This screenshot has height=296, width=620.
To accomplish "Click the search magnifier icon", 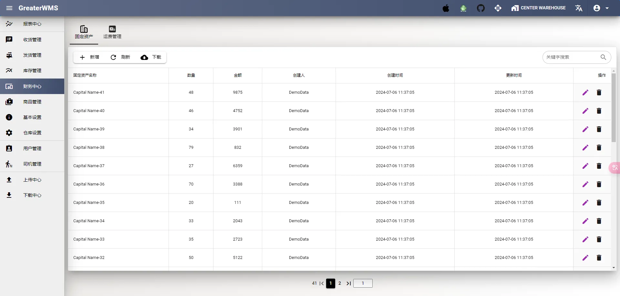I will coord(603,57).
